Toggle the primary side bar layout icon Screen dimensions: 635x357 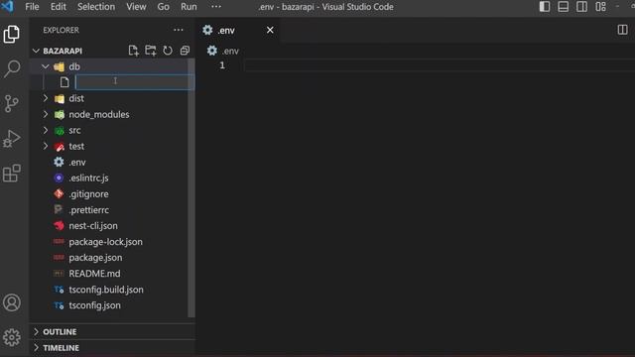coord(545,7)
